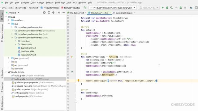Open the Project tool window tab
Viewport: 198px width, 111px height.
[x=2, y=16]
